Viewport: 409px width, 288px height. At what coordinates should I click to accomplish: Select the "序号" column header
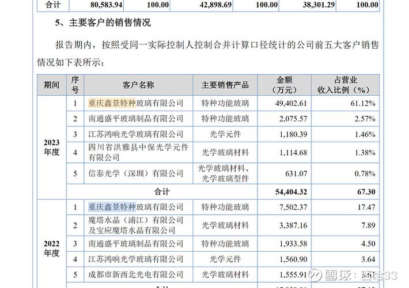pyautogui.click(x=75, y=85)
